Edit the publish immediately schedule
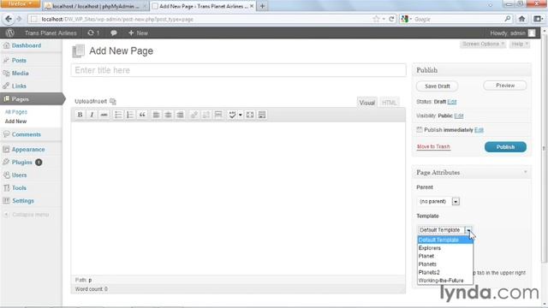Screen dimensions: 548x308 coord(479,130)
